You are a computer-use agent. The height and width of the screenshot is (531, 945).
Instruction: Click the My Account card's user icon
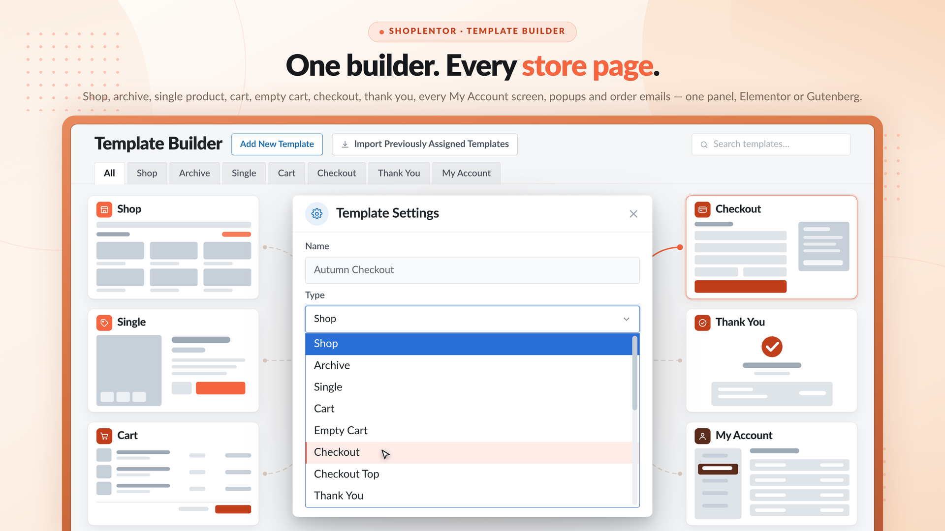click(x=702, y=436)
